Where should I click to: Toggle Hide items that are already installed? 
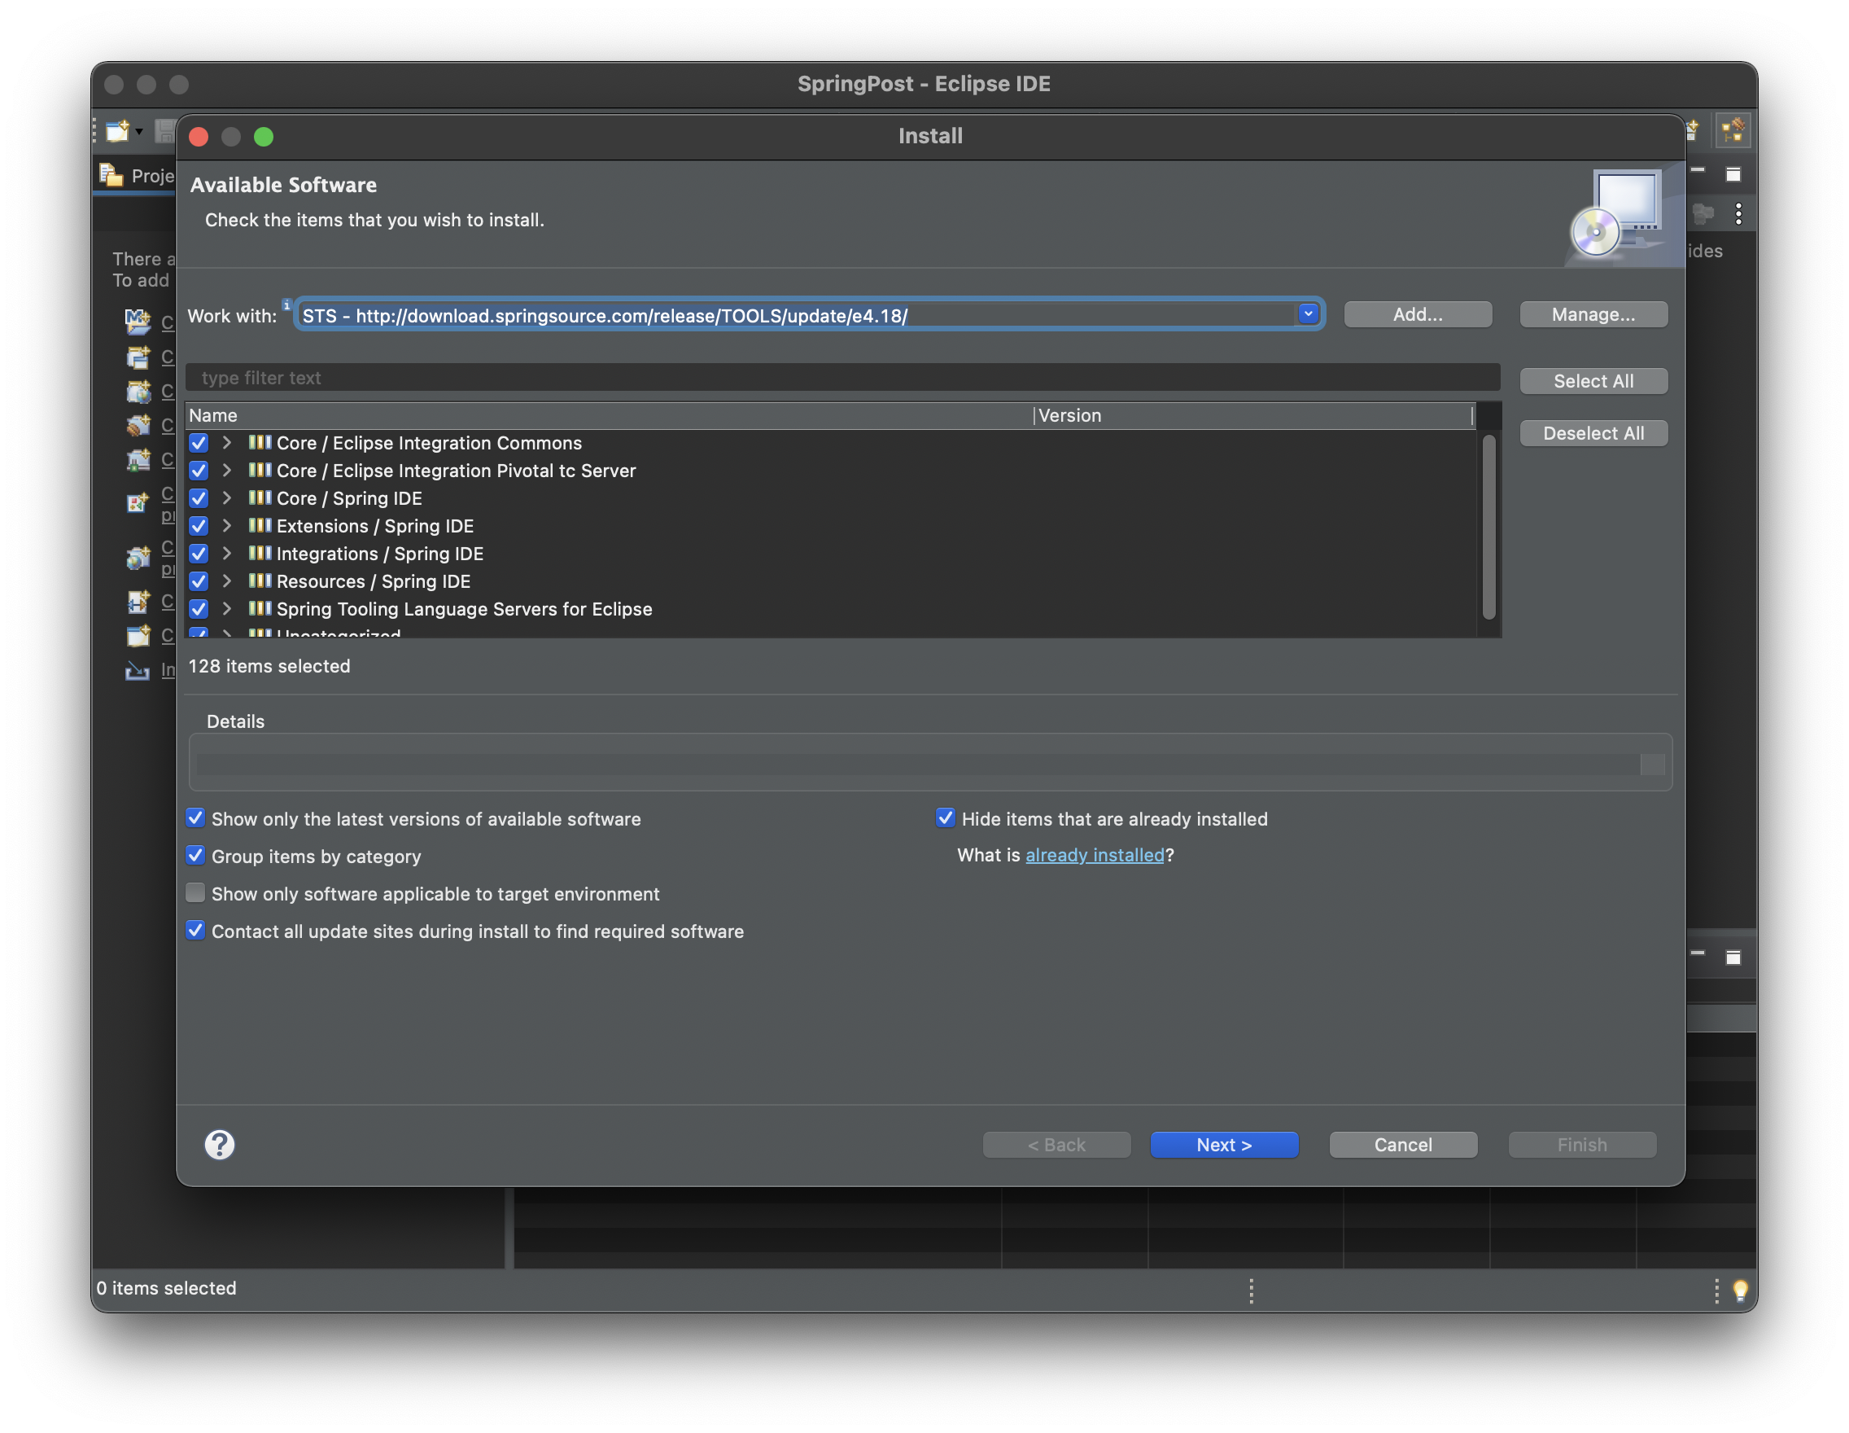point(945,818)
